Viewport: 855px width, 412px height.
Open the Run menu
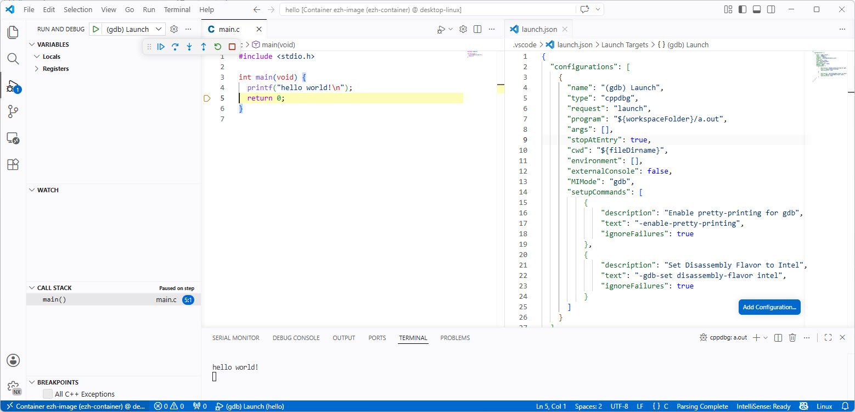[149, 9]
